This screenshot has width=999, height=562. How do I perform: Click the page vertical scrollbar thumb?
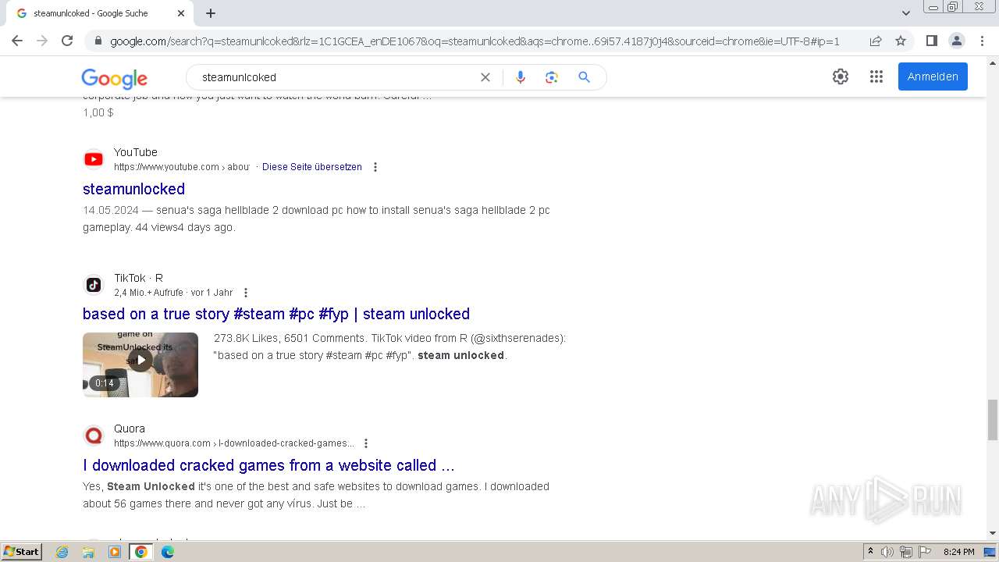tap(993, 419)
